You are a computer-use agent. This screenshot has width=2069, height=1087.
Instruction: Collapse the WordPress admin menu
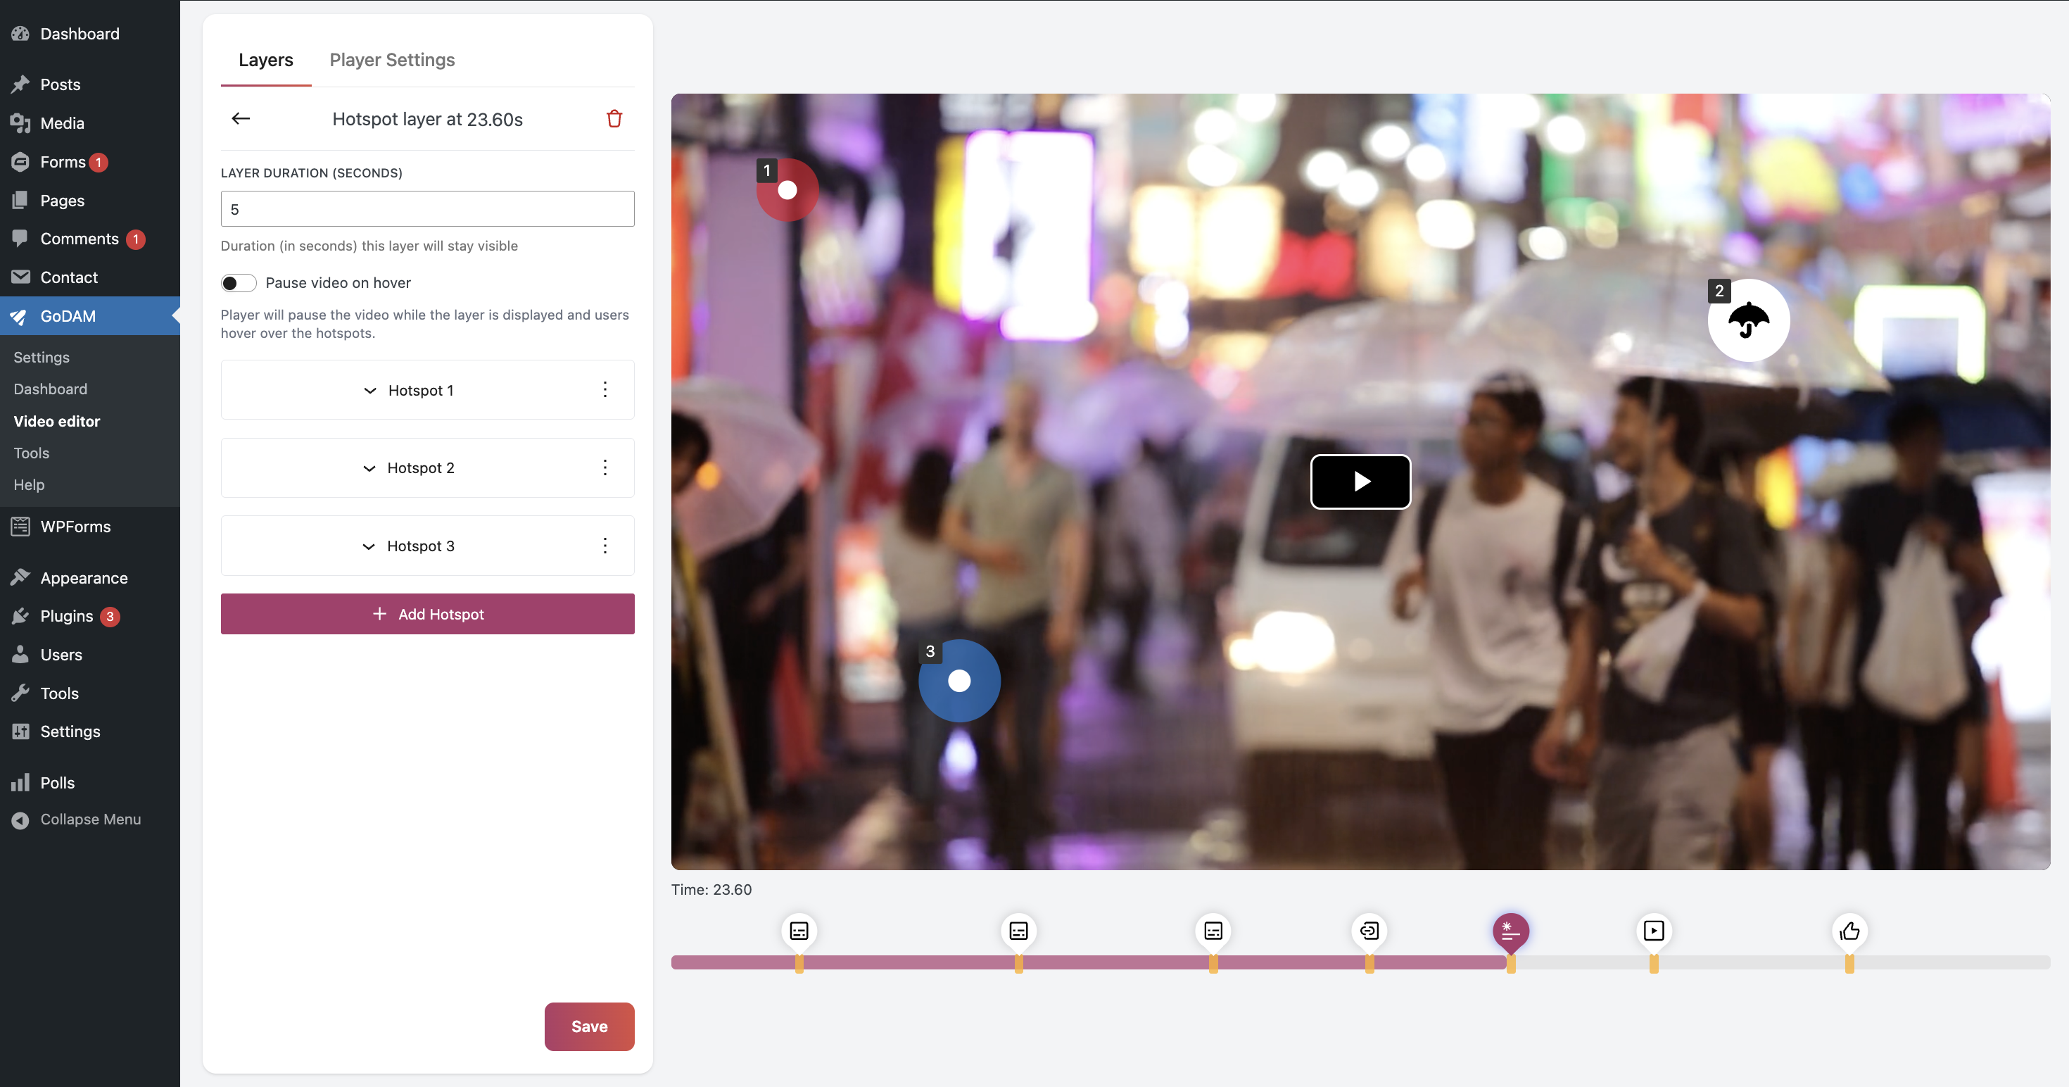pyautogui.click(x=90, y=819)
